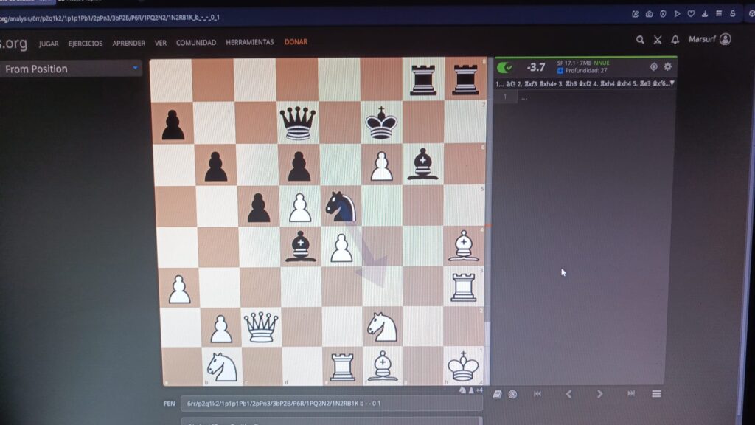Expand engine lines with triangle arrow
The height and width of the screenshot is (425, 755).
(x=671, y=83)
